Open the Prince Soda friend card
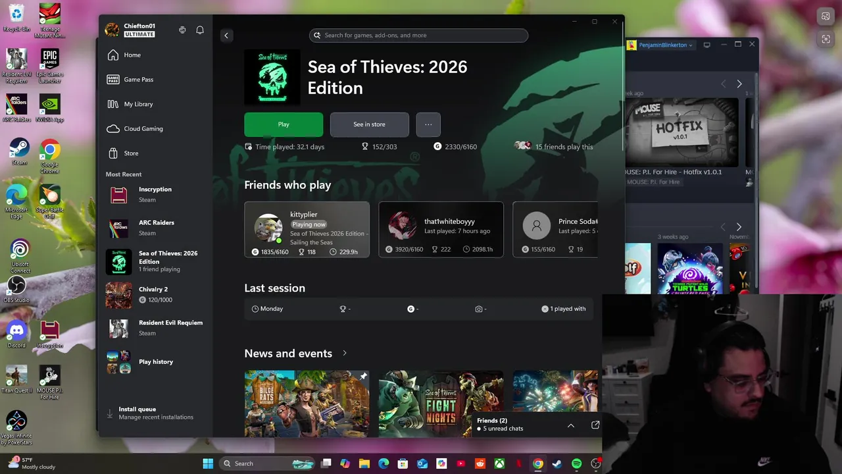 coord(555,229)
